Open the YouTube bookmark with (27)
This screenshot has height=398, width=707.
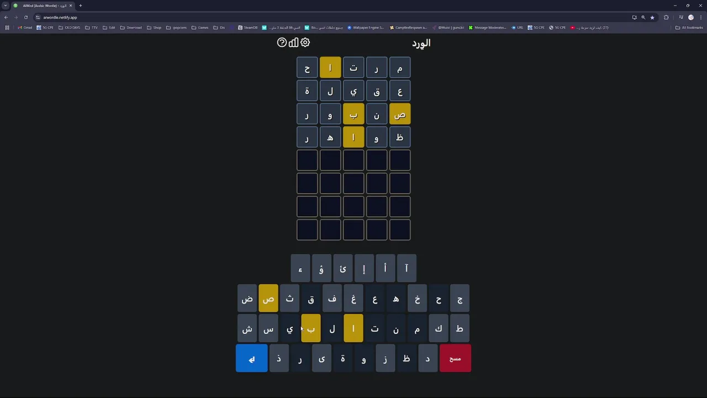(589, 28)
